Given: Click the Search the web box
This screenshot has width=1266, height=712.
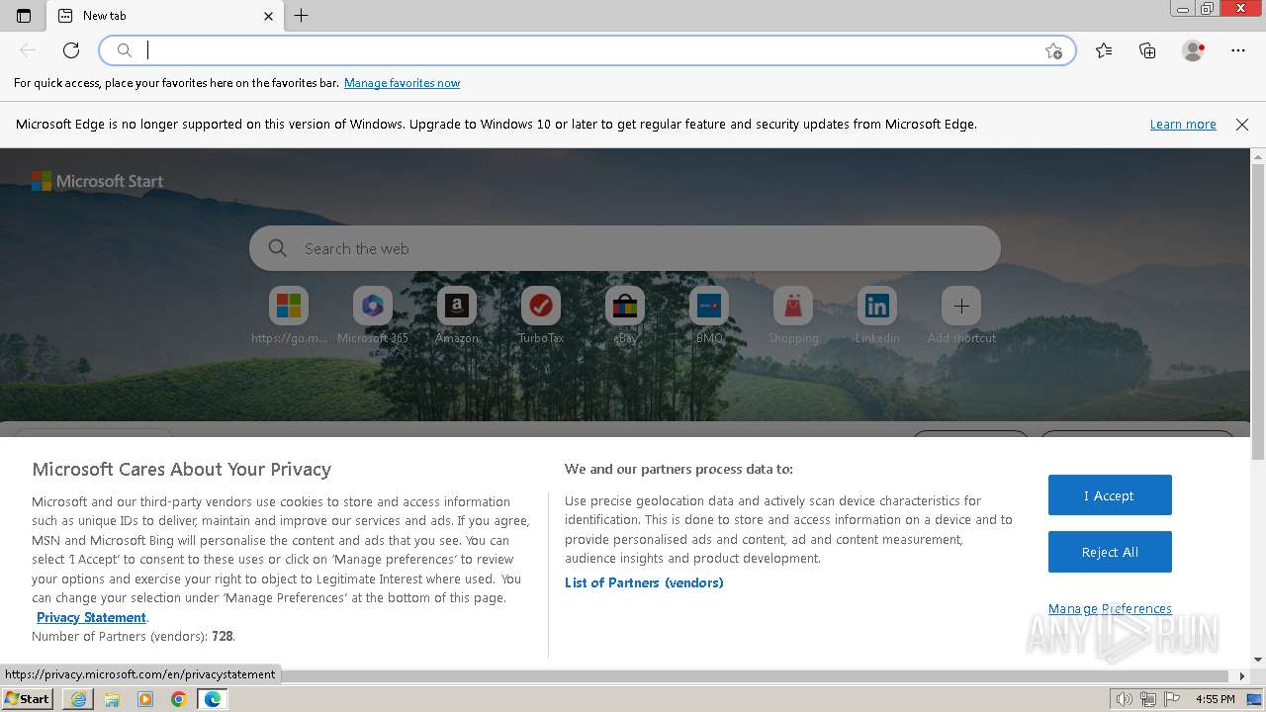Looking at the screenshot, I should 625,248.
